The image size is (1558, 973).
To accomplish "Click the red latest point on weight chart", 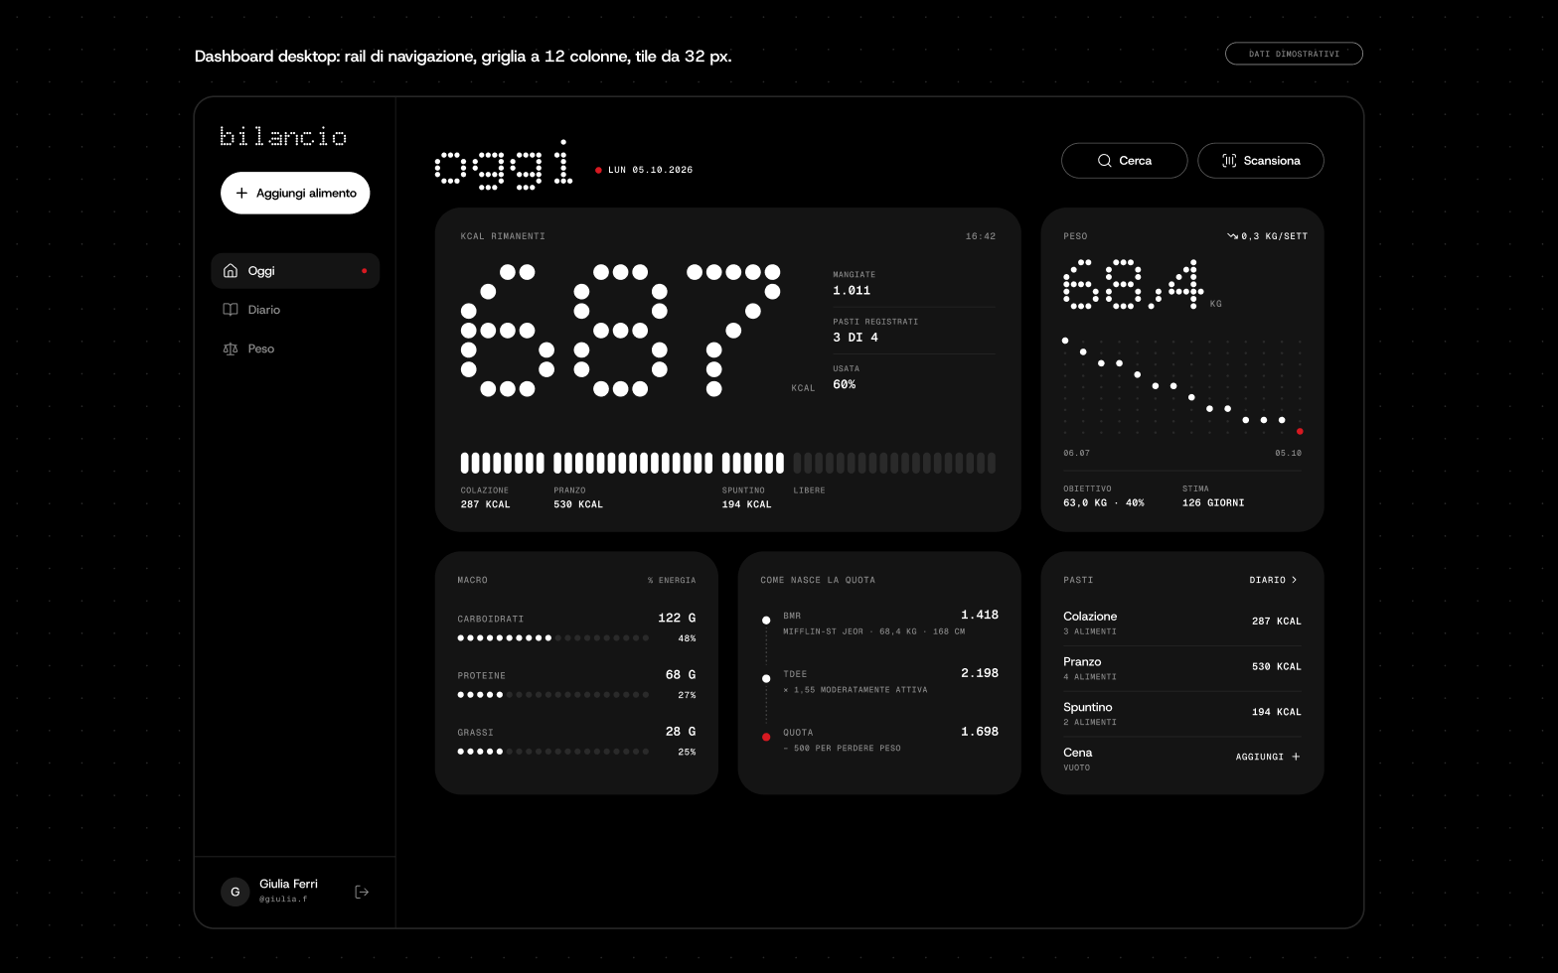I will pyautogui.click(x=1300, y=431).
